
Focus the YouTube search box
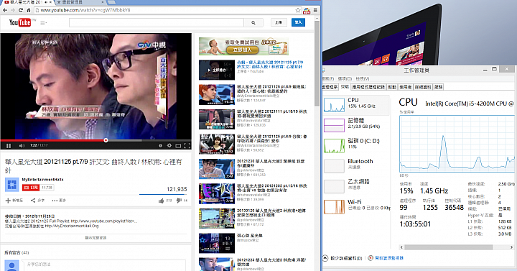[157, 22]
